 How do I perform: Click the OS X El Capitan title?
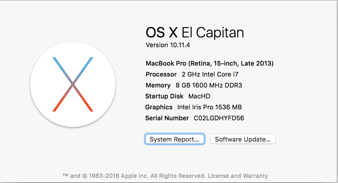pyautogui.click(x=195, y=32)
